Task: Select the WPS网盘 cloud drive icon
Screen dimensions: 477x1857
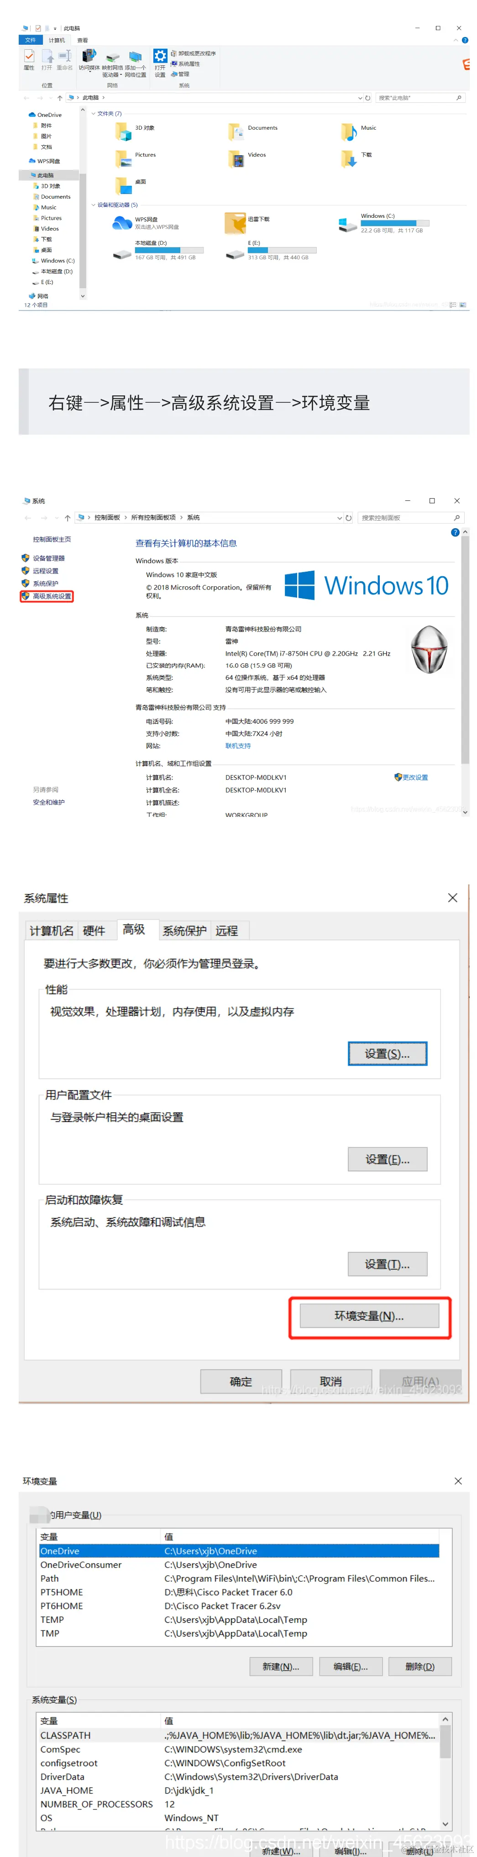Action: [x=122, y=223]
